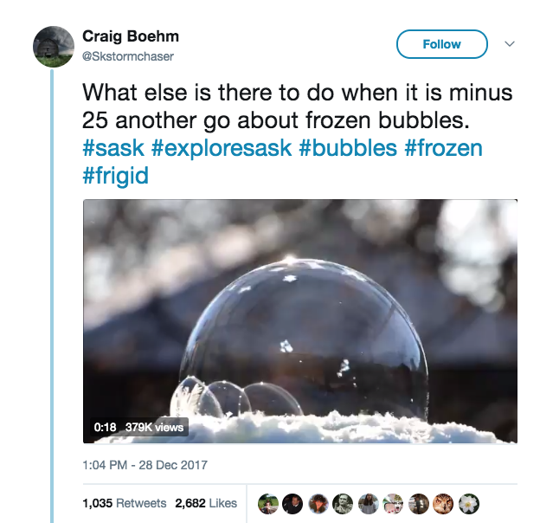The width and height of the screenshot is (540, 523).
Task: Click Craig Boehm's profile avatar
Action: pyautogui.click(x=54, y=46)
